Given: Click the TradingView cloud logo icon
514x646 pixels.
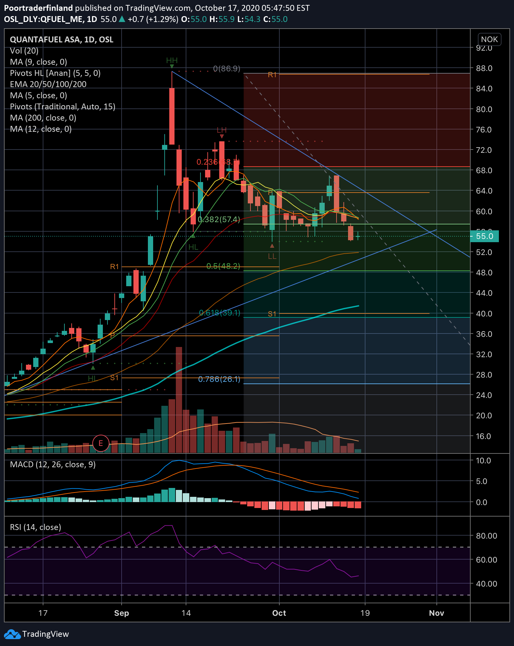Looking at the screenshot, I should coord(12,634).
